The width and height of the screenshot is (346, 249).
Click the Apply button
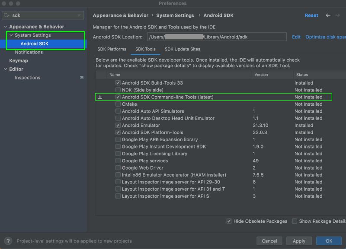coord(299,241)
